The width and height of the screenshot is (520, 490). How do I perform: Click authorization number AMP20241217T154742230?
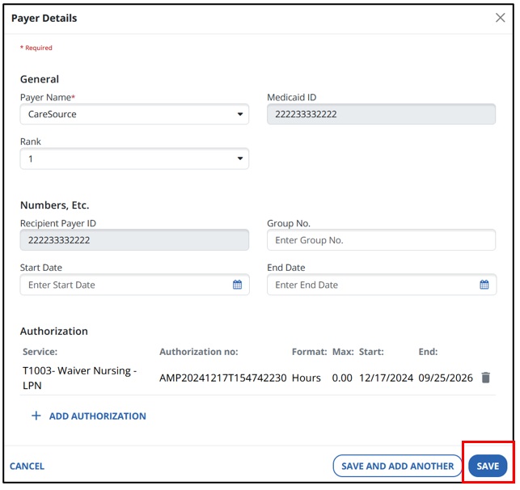[222, 378]
